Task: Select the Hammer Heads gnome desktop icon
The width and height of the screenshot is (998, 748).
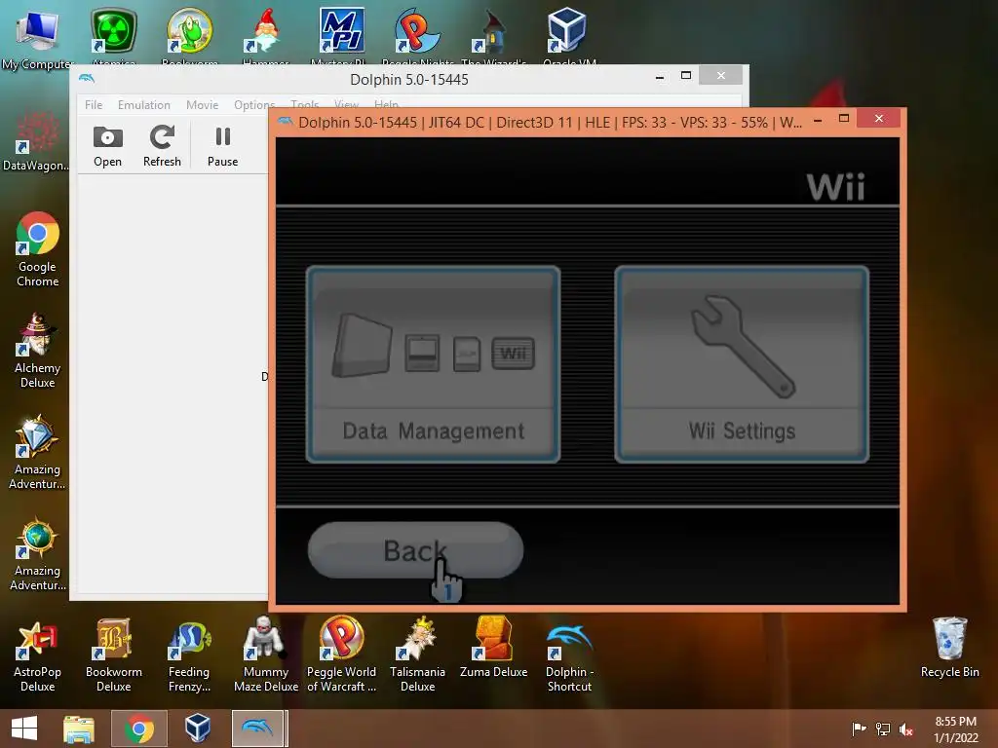Action: [x=266, y=36]
